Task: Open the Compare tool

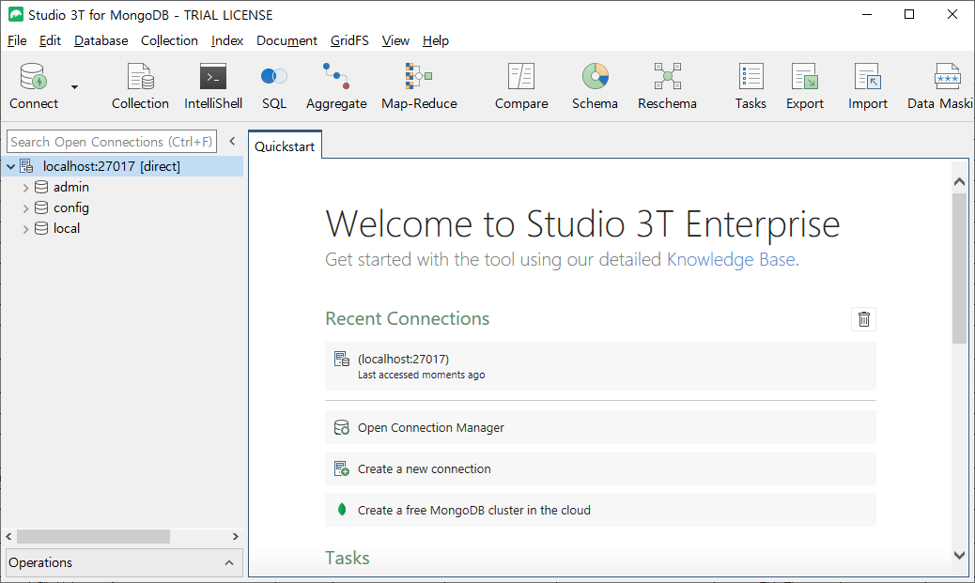Action: click(521, 86)
